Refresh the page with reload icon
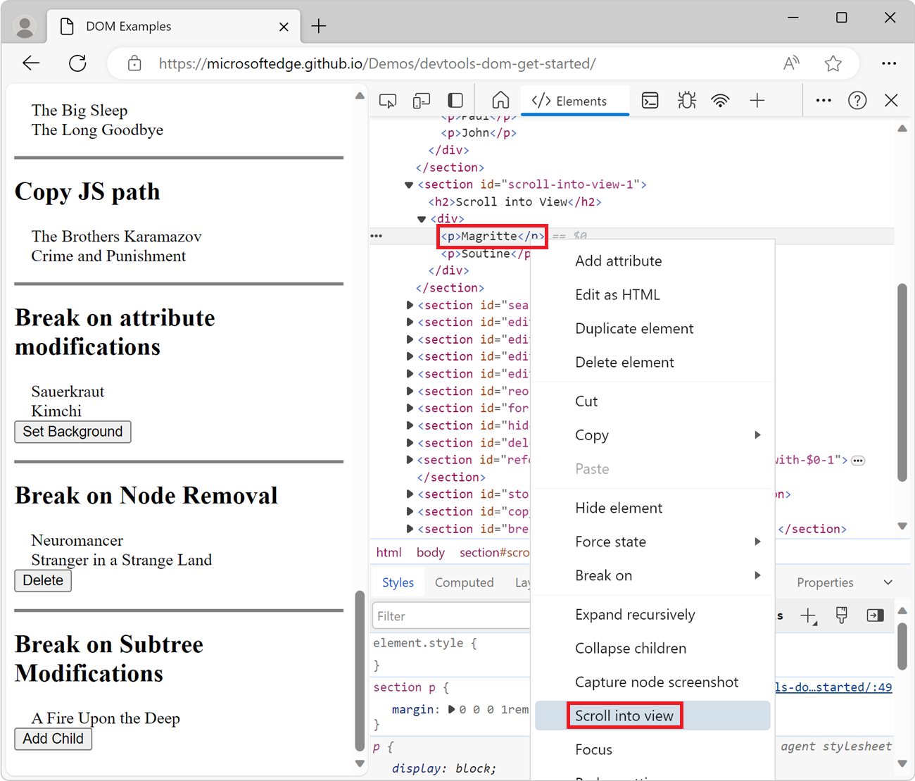Screen dimensions: 915x781 tap(77, 63)
